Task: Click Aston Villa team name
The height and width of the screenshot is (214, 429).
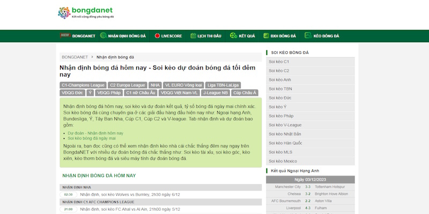Action: click(x=323, y=201)
